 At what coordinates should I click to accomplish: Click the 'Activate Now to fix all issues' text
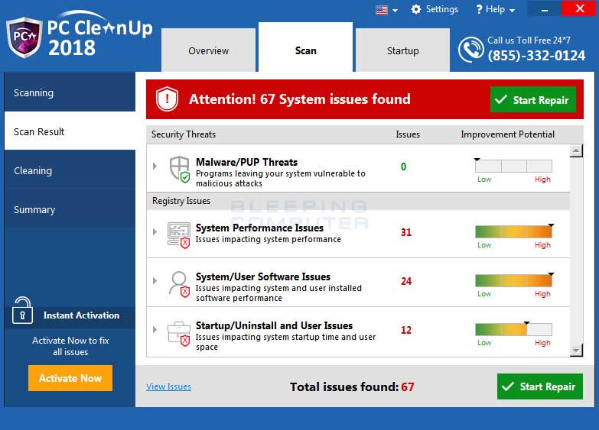70,346
